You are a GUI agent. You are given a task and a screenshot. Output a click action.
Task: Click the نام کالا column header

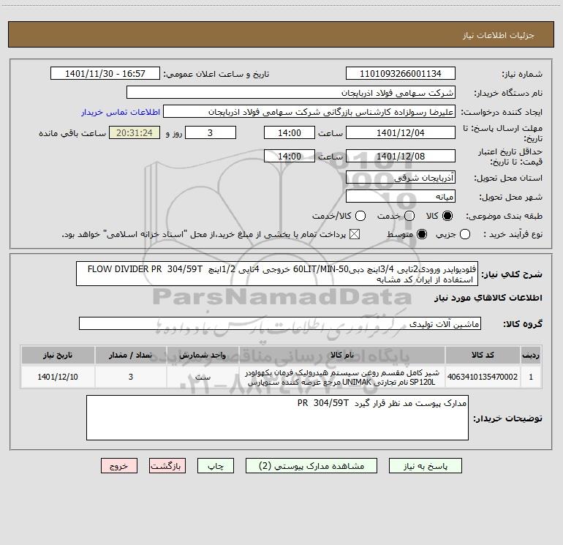pyautogui.click(x=342, y=355)
